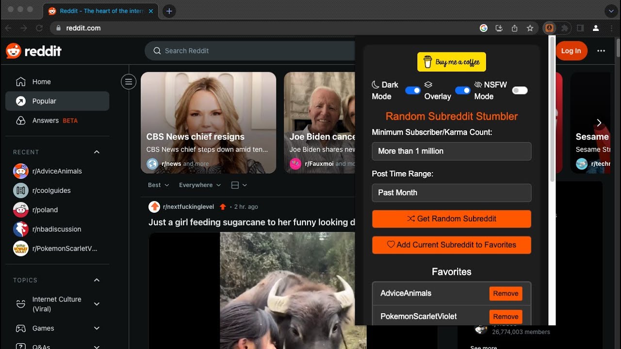Open Minimum Subscriber/Karma Count dropdown
Viewport: 621px width, 349px height.
(452, 151)
